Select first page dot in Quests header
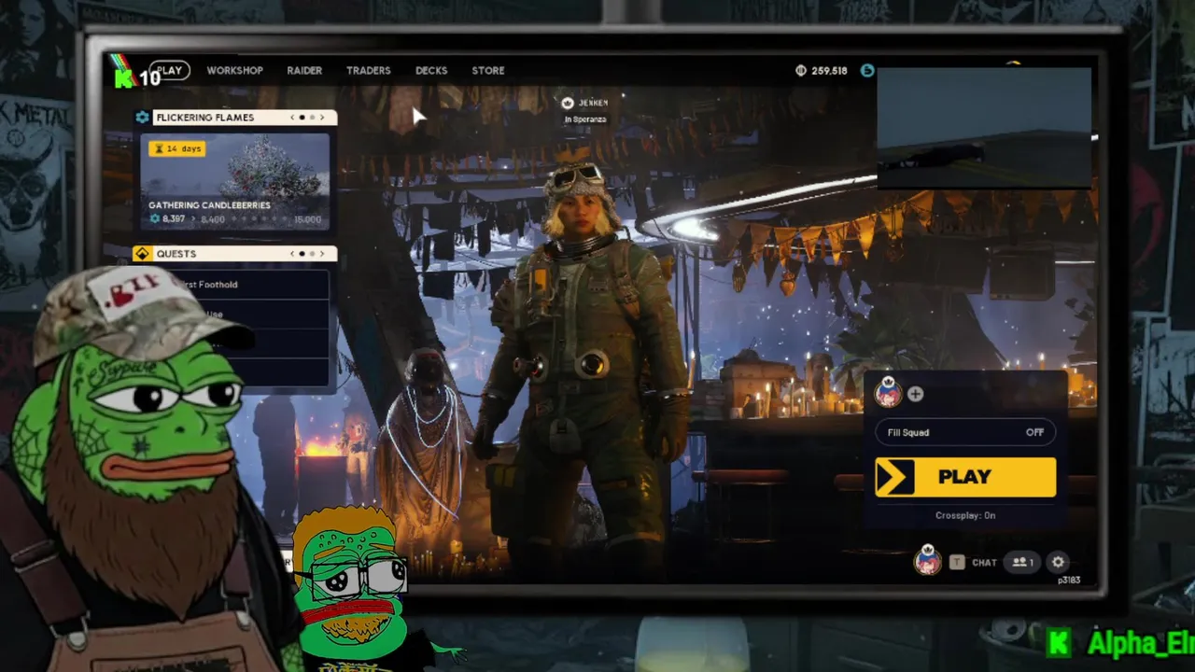This screenshot has height=672, width=1195. 302,254
